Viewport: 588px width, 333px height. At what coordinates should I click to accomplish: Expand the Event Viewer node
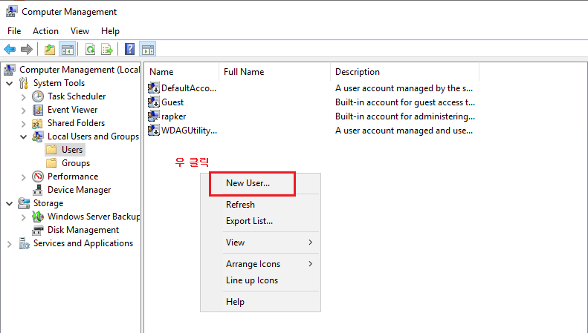24,111
